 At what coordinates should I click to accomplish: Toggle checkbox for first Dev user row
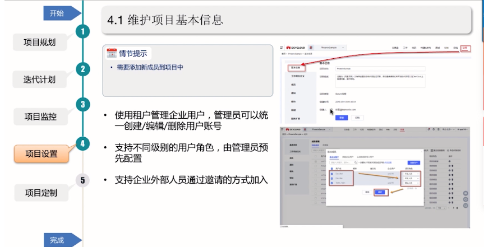(x=332, y=174)
